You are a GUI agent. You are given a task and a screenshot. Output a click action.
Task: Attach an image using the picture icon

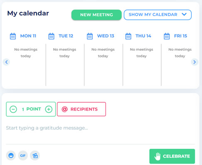point(35,155)
